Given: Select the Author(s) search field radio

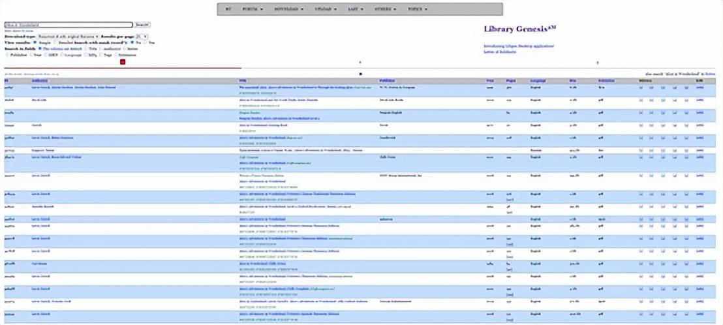Looking at the screenshot, I should pyautogui.click(x=100, y=48).
